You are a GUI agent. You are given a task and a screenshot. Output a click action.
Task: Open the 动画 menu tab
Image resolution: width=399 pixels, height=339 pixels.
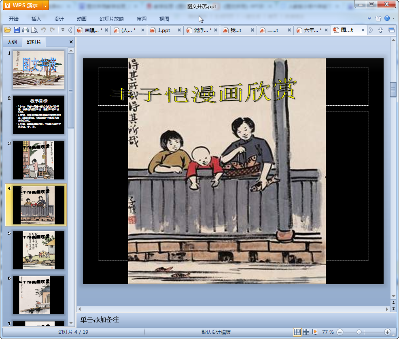(x=82, y=19)
